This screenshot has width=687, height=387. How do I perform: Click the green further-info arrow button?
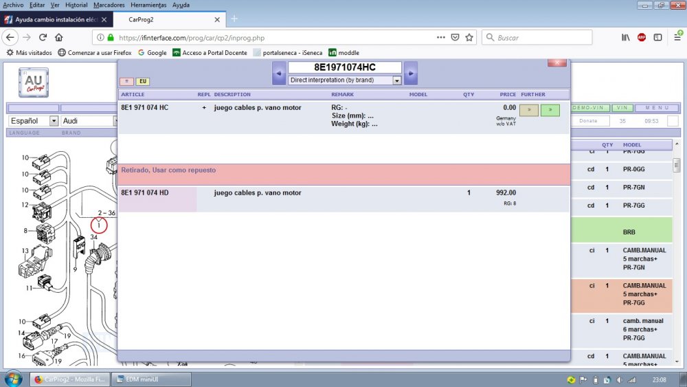(x=550, y=110)
